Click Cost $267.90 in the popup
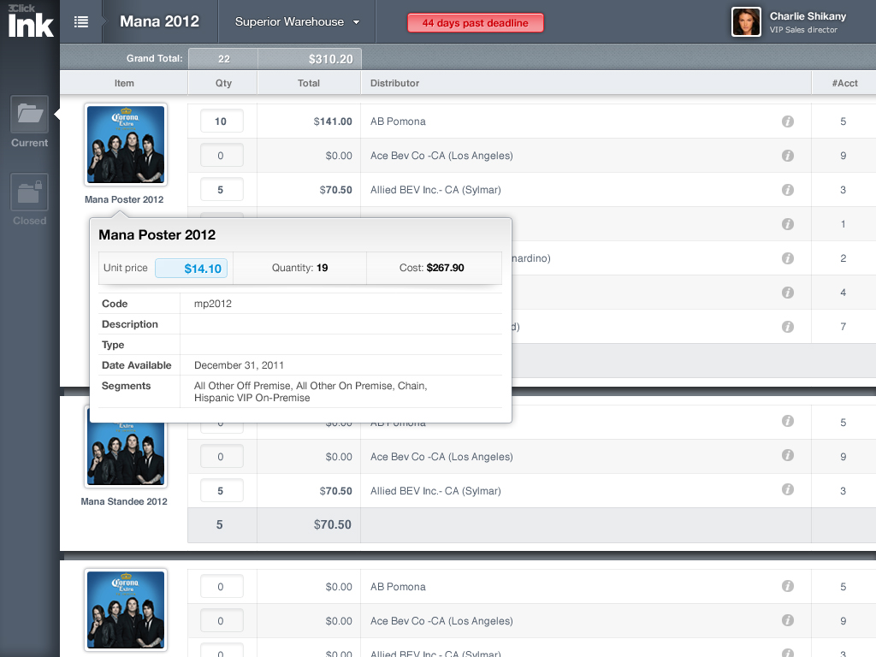This screenshot has width=876, height=657. click(432, 268)
